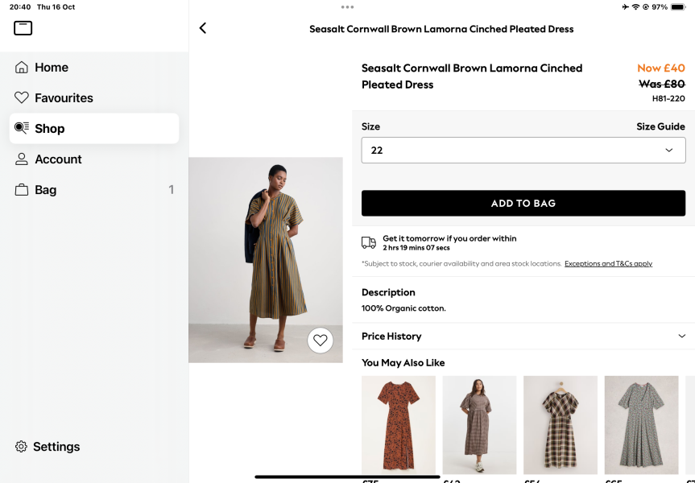Click the delivery countdown timer text
The image size is (695, 483).
(416, 248)
